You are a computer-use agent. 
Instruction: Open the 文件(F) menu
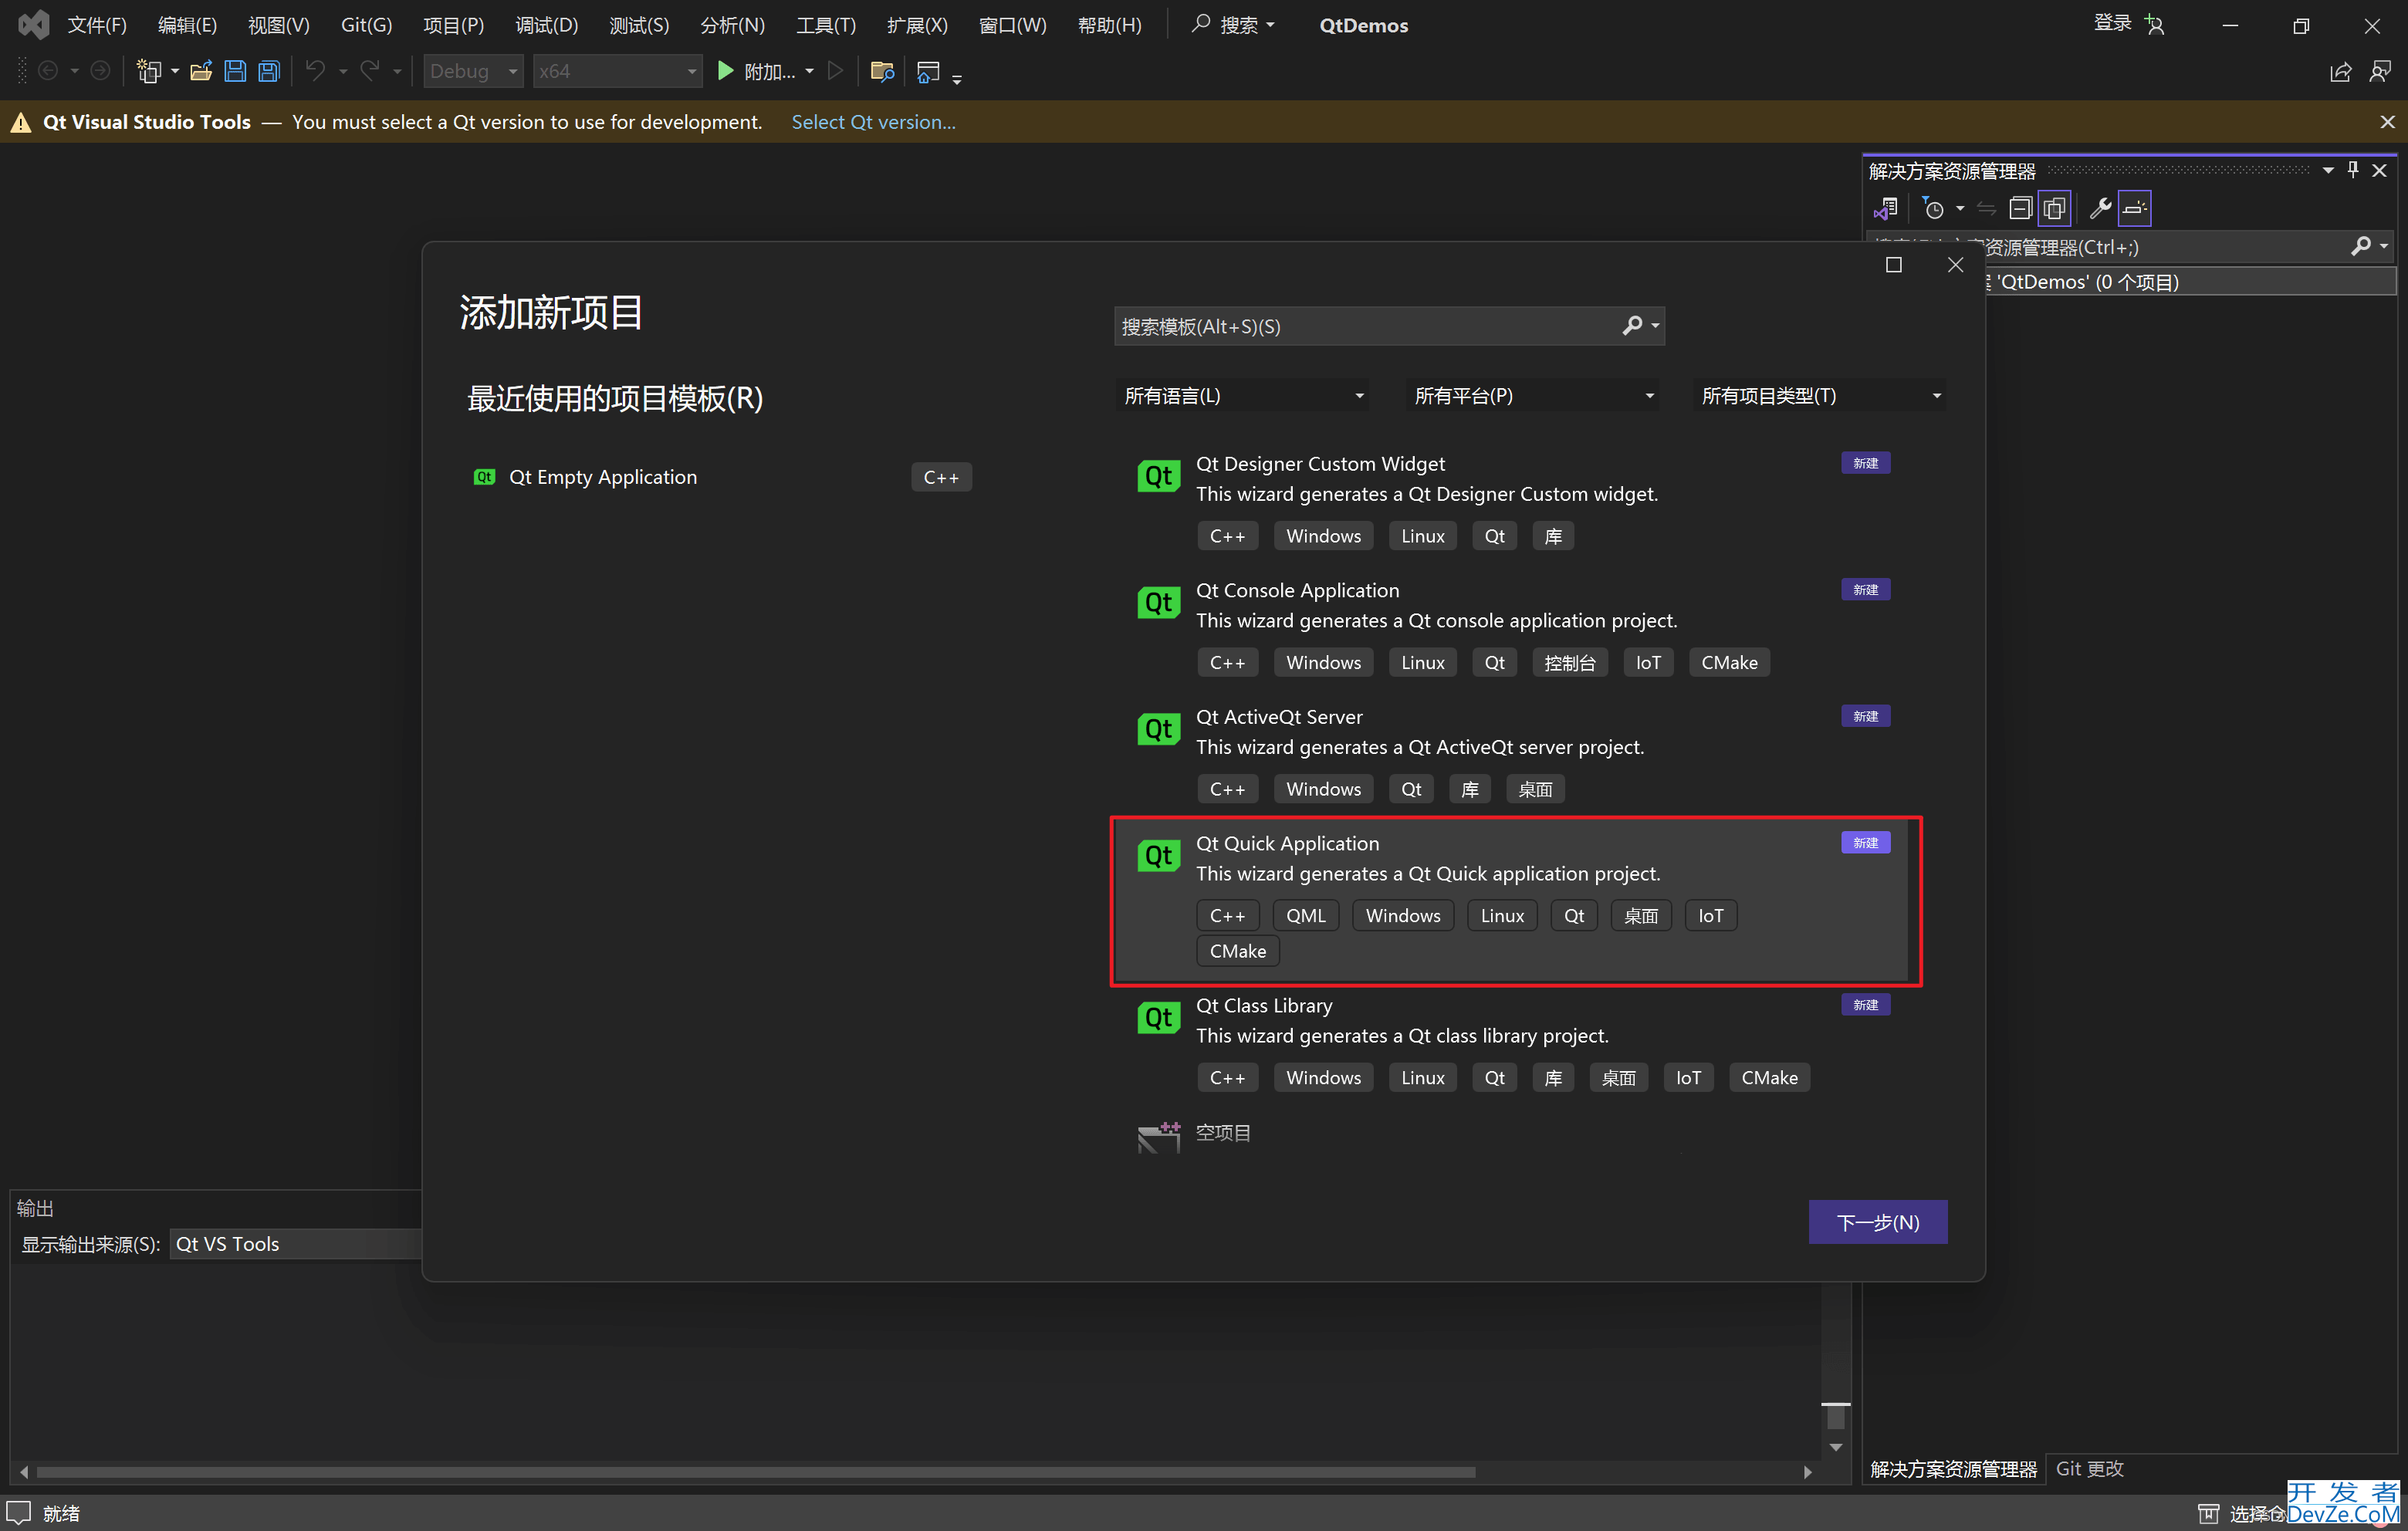[96, 25]
